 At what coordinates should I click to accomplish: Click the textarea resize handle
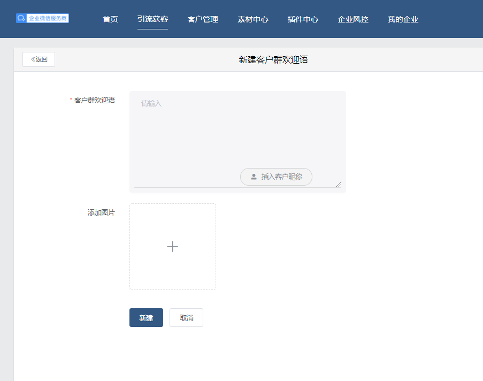(x=339, y=185)
